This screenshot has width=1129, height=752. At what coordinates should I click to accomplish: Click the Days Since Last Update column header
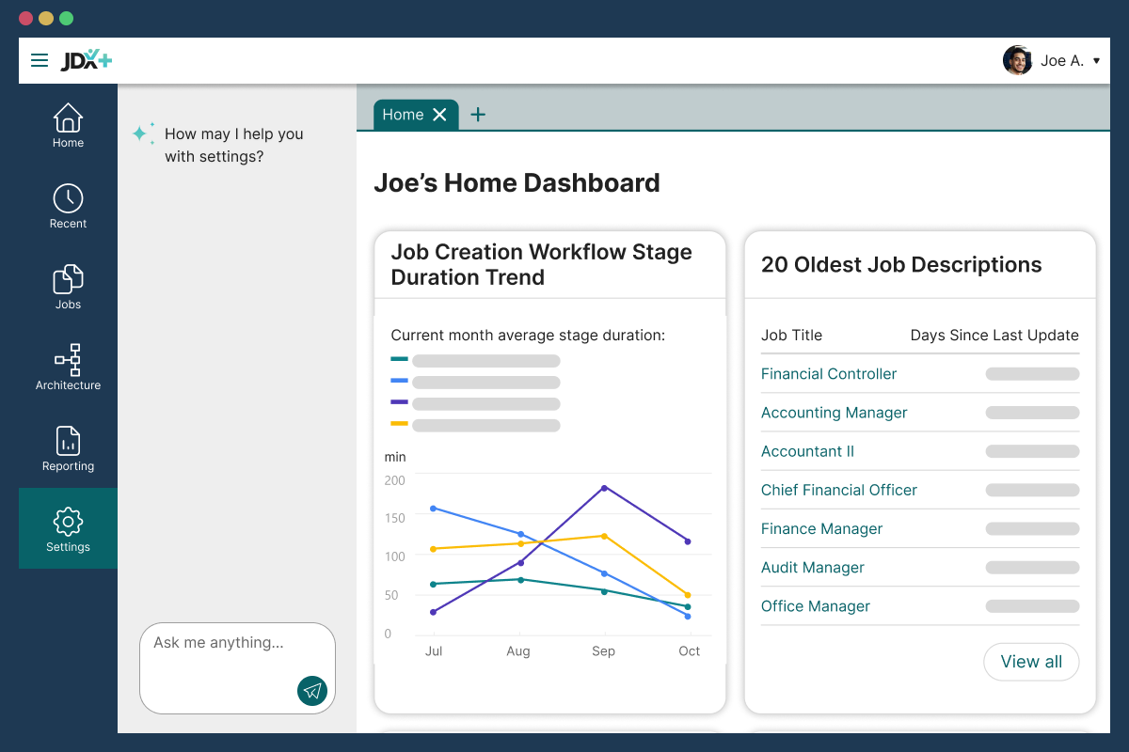[x=994, y=335]
